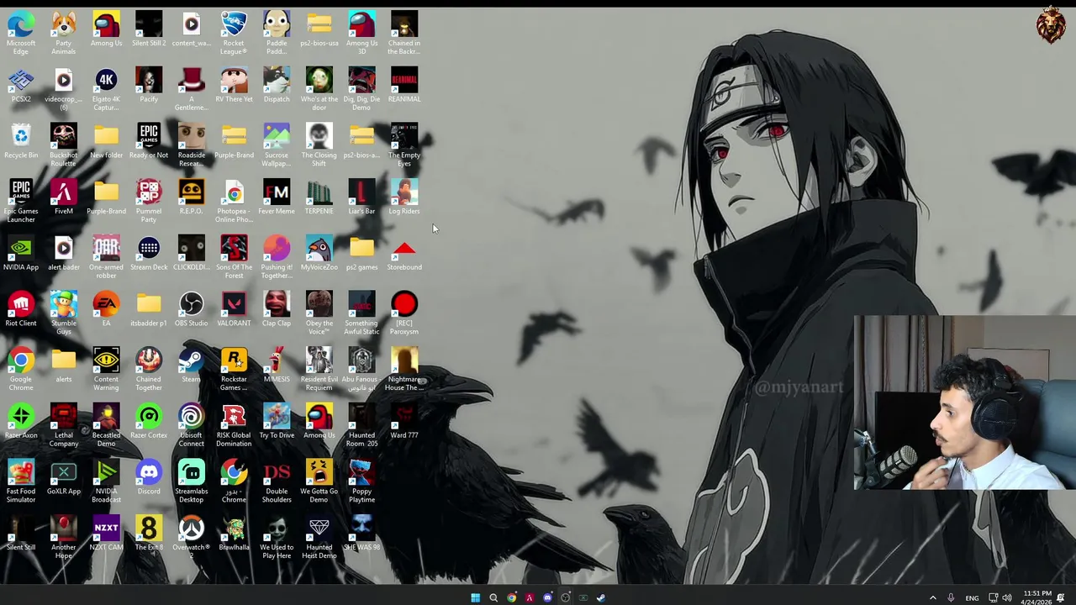The image size is (1076, 605).
Task: Open the VALORANT shortcut
Action: click(234, 309)
